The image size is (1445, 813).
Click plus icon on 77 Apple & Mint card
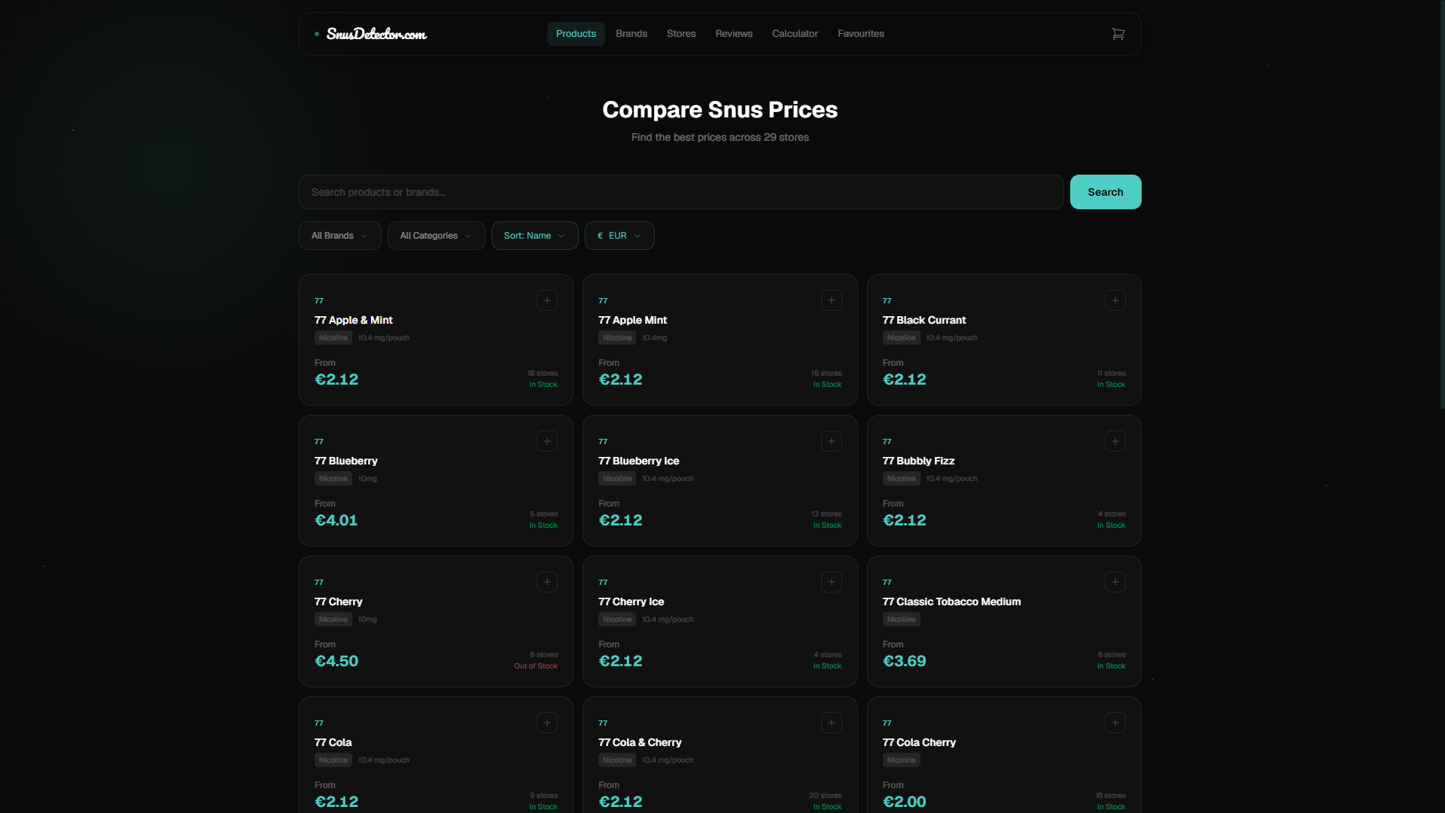(547, 300)
